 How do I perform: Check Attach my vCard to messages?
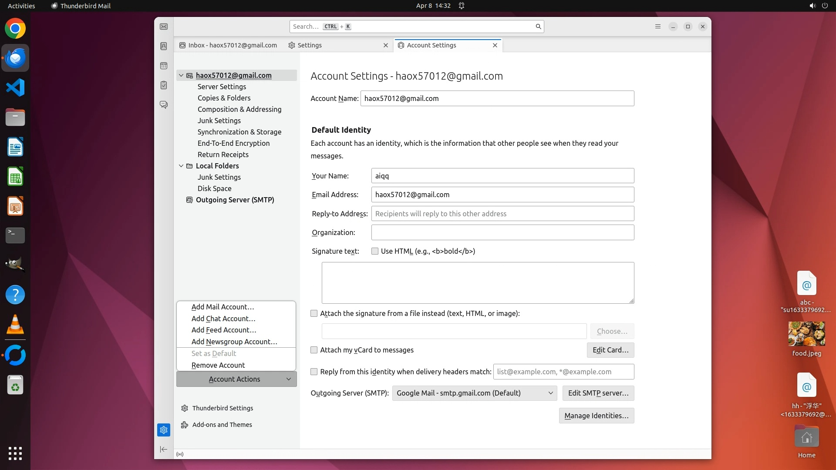(314, 350)
